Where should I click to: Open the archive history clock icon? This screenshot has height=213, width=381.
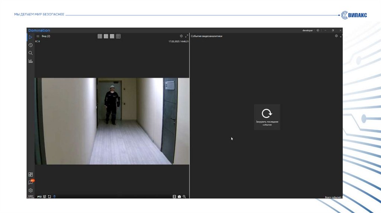pyautogui.click(x=31, y=45)
